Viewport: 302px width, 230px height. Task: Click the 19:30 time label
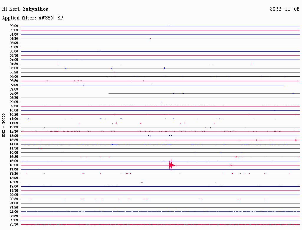coord(14,191)
